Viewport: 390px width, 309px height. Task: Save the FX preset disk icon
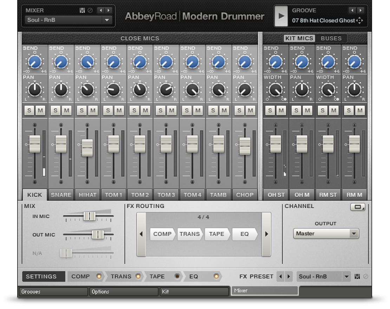pyautogui.click(x=357, y=276)
